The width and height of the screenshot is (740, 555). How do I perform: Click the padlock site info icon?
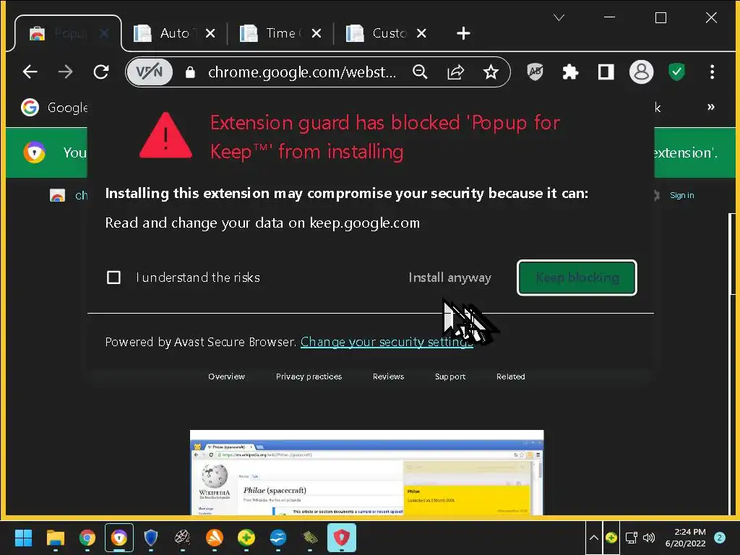190,72
